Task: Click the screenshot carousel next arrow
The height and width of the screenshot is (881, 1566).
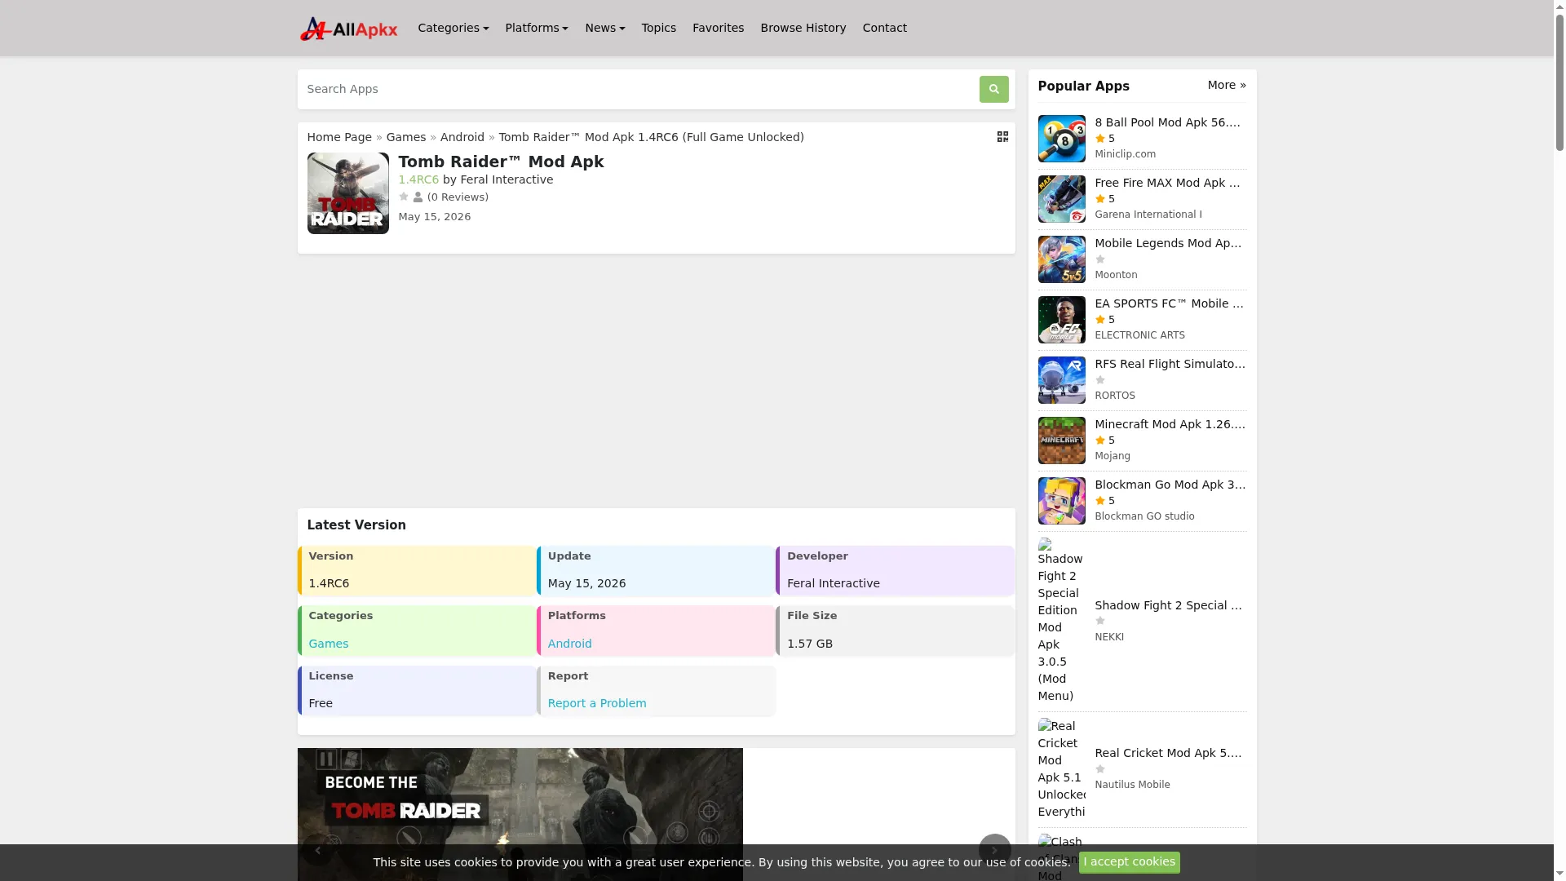Action: coord(994,850)
